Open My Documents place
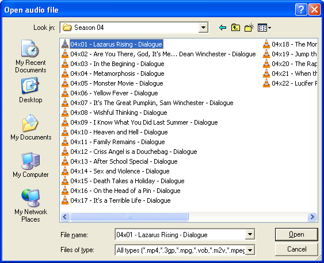The image size is (324, 263). point(31,127)
